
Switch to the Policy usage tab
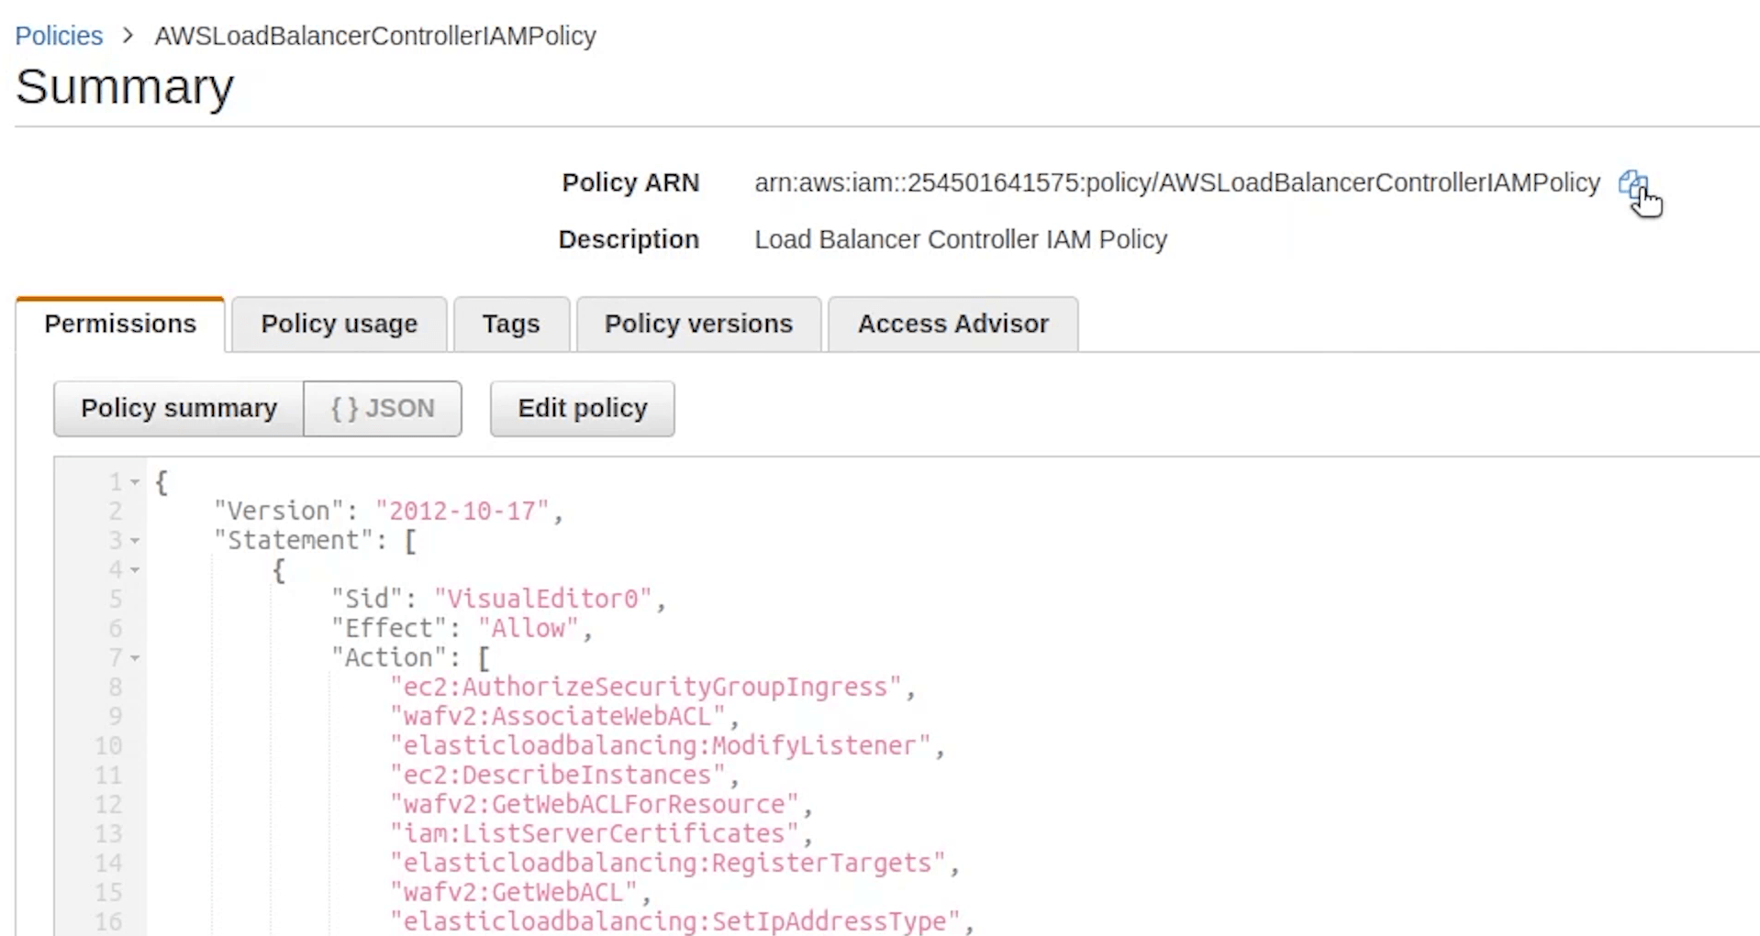(x=339, y=324)
